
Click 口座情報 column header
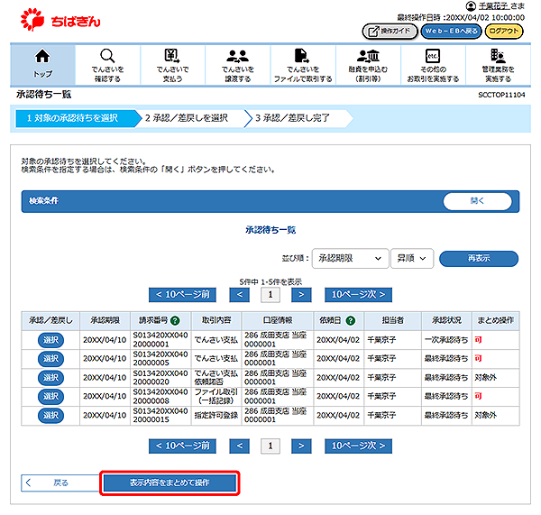pyautogui.click(x=278, y=321)
